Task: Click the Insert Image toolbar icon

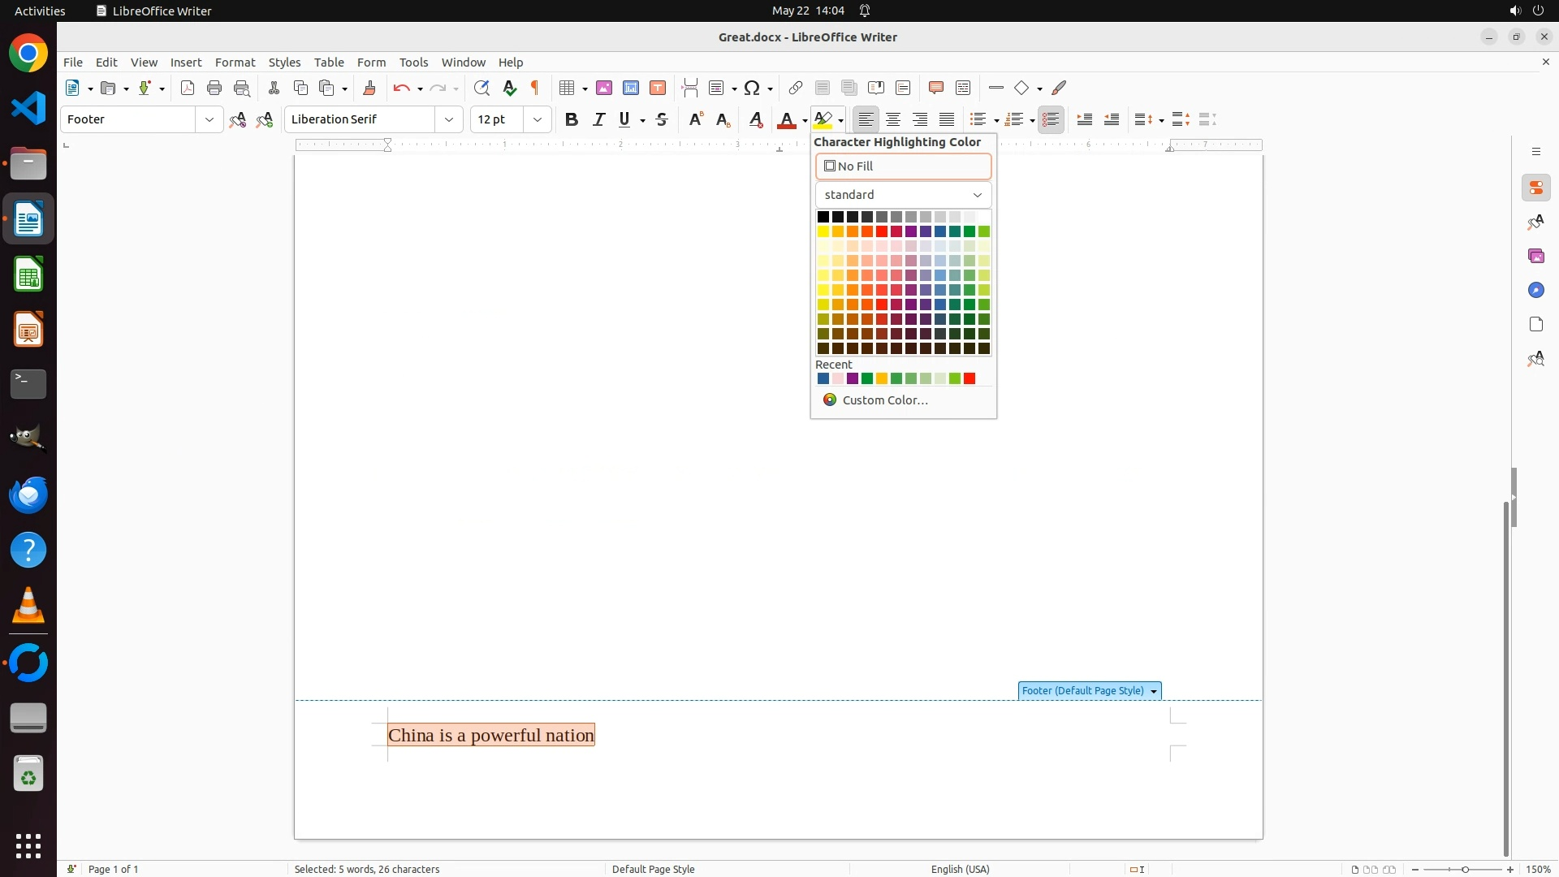Action: [604, 89]
